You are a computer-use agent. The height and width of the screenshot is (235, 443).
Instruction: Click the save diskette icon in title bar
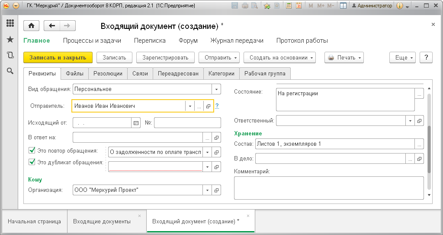click(234, 6)
